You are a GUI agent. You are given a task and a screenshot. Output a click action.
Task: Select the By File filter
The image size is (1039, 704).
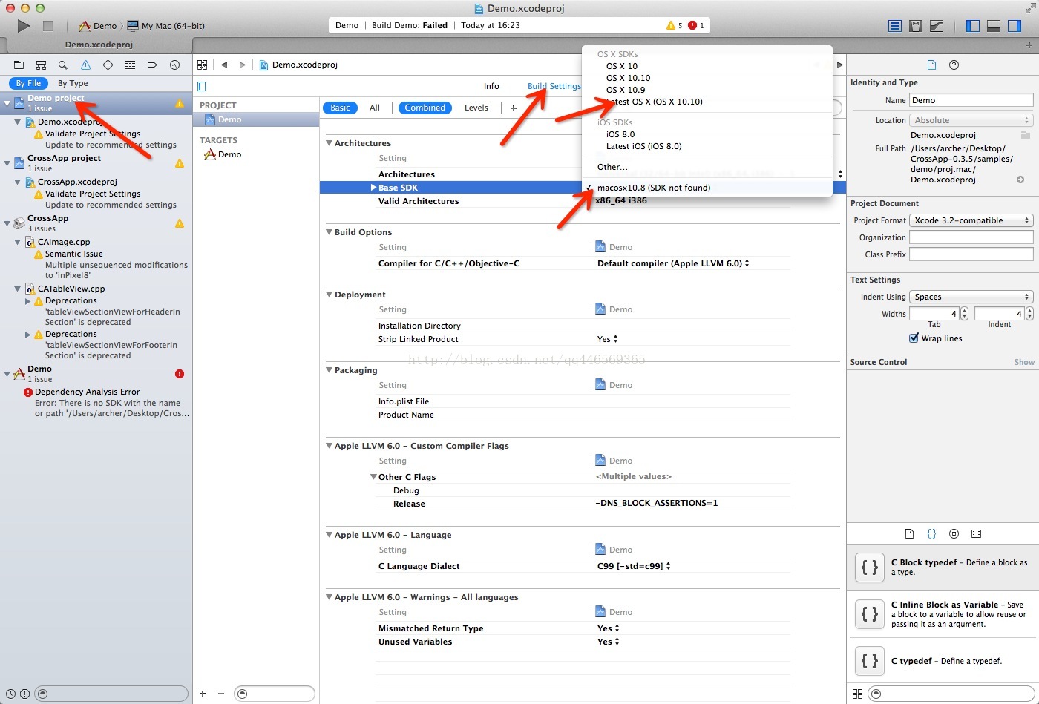click(28, 83)
